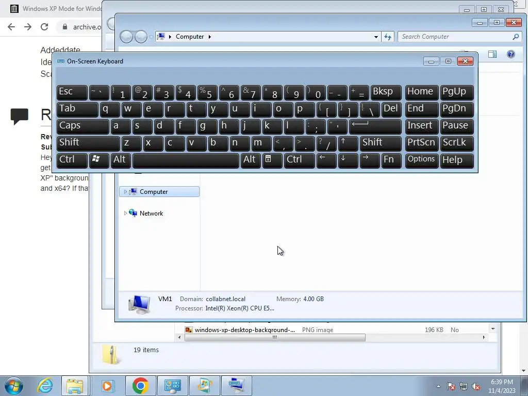Click the PgDn key
The image size is (528, 396).
pos(457,109)
